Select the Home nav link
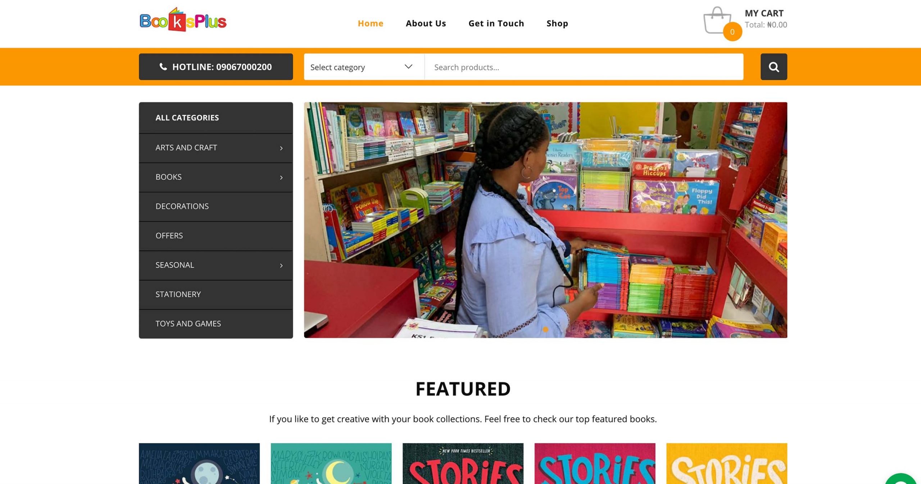 coord(370,23)
